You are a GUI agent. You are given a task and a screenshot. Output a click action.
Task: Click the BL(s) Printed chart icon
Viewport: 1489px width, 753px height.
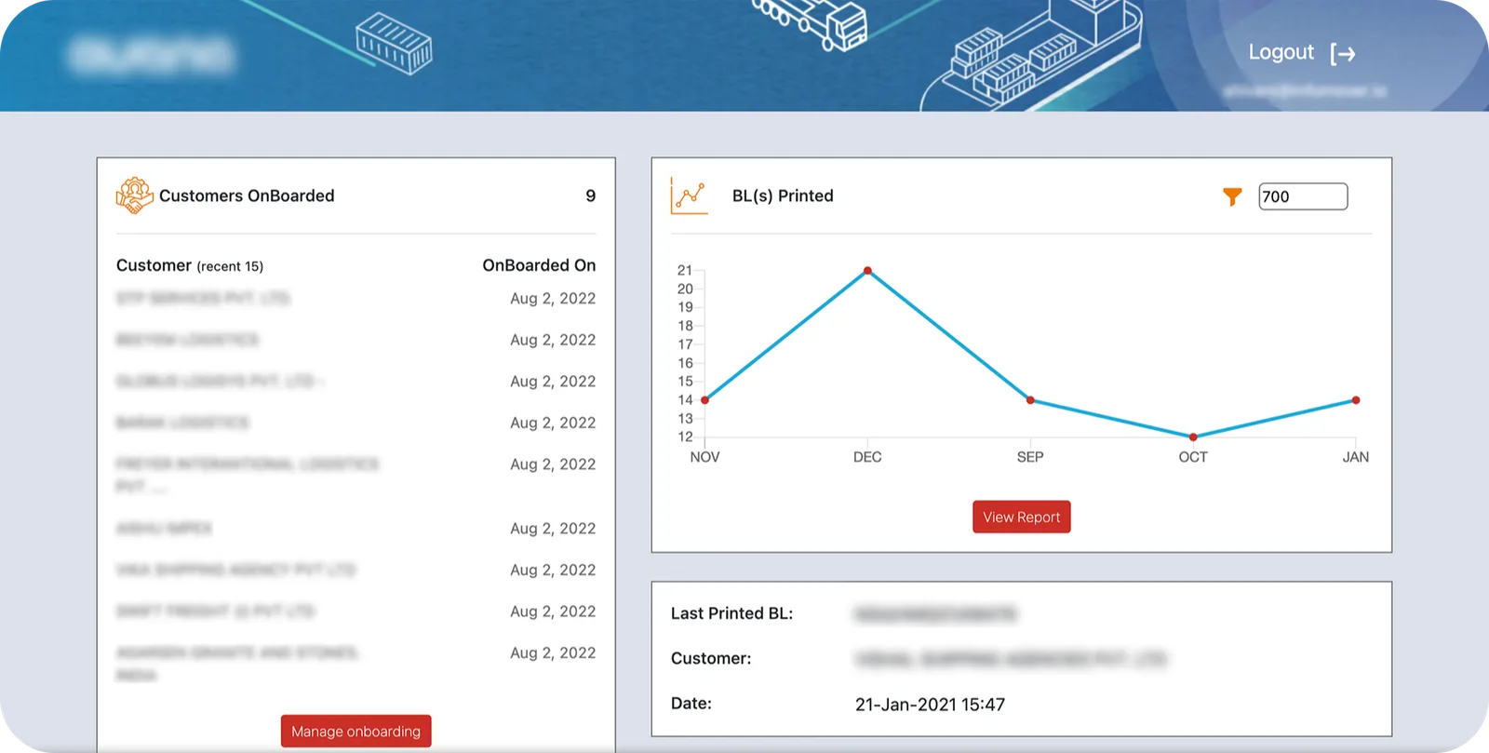690,195
